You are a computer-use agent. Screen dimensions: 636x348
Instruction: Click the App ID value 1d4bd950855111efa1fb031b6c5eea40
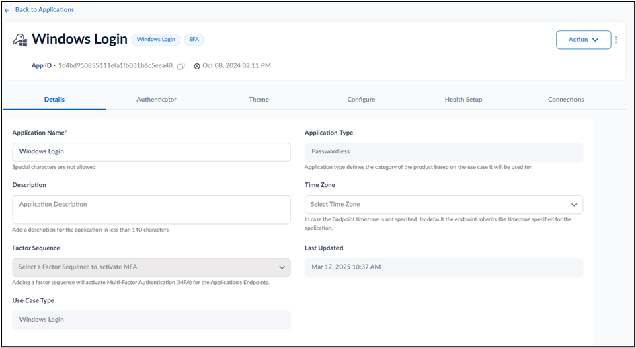[x=116, y=65]
